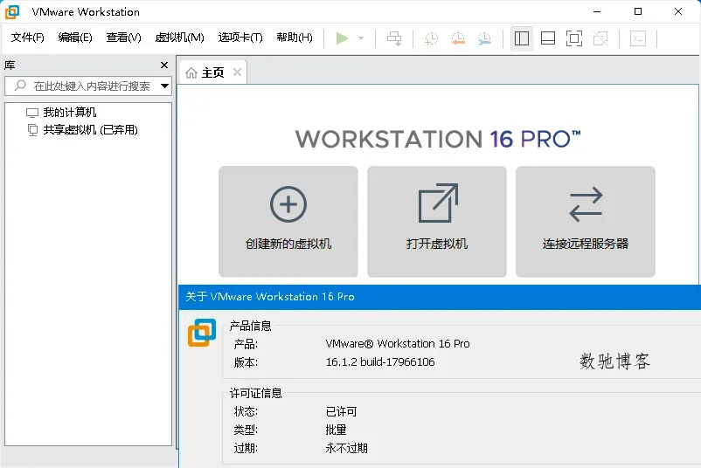Screen dimensions: 701x468
Task: Click the revert to snapshot icon
Action: click(458, 38)
